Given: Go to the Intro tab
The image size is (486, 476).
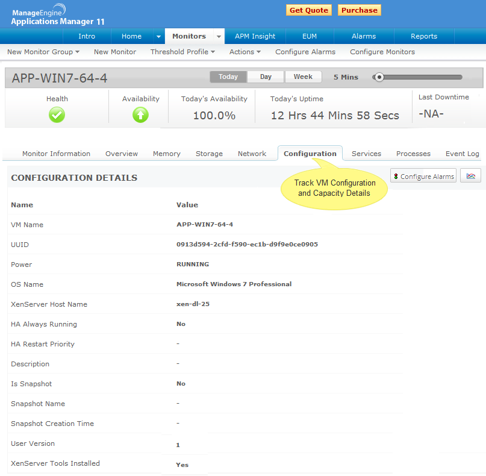Looking at the screenshot, I should point(87,36).
